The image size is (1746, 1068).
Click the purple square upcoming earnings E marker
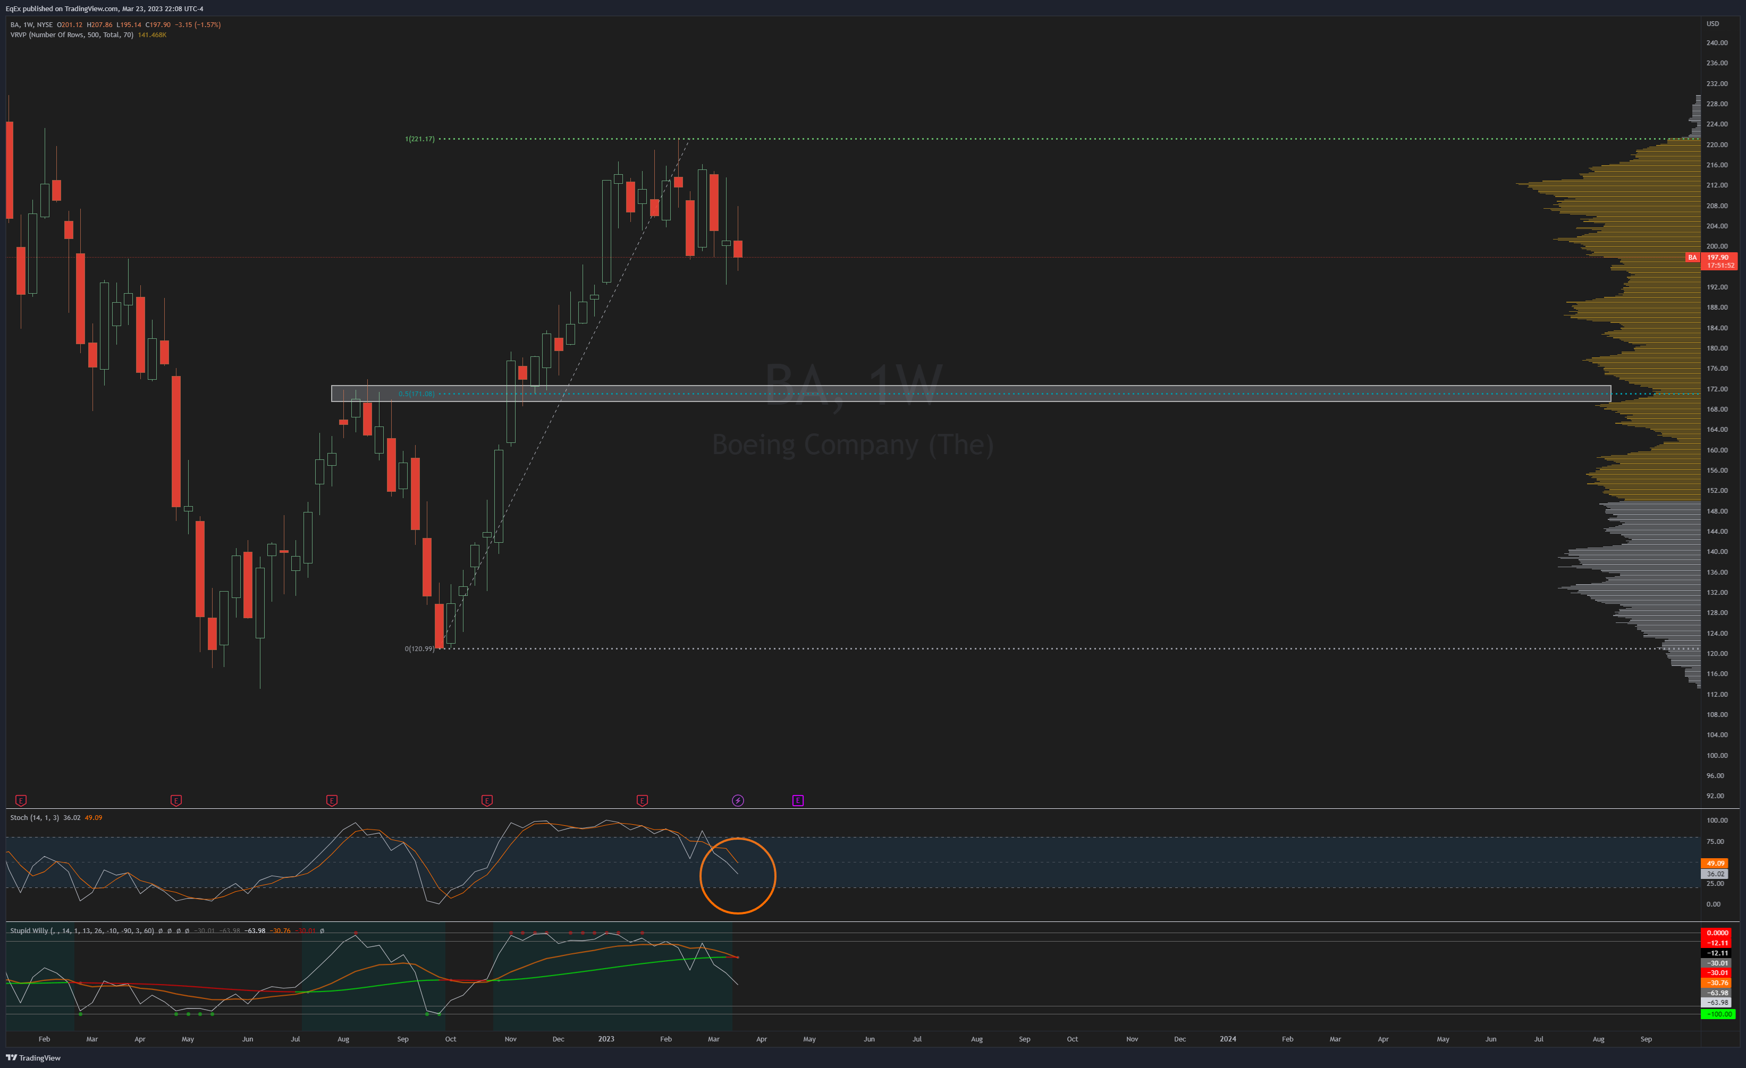click(x=798, y=800)
